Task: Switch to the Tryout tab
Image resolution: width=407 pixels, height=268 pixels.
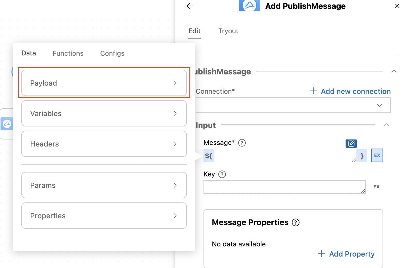Action: 228,31
